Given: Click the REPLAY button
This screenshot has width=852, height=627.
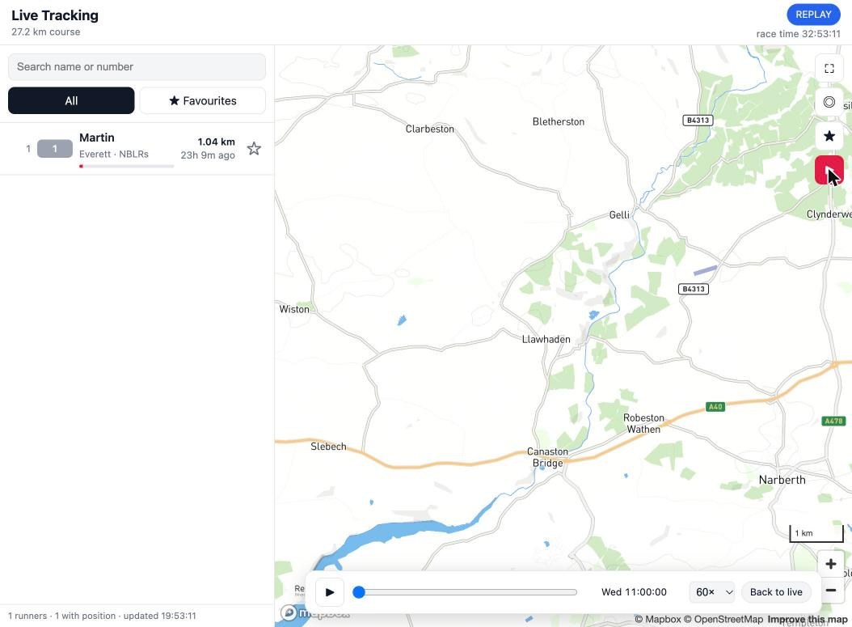Looking at the screenshot, I should pyautogui.click(x=813, y=15).
